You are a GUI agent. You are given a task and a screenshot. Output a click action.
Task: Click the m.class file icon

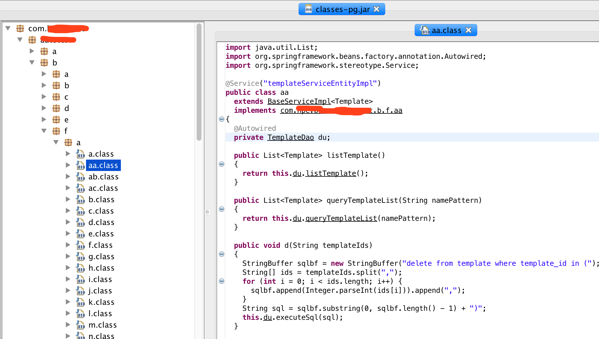[80, 325]
